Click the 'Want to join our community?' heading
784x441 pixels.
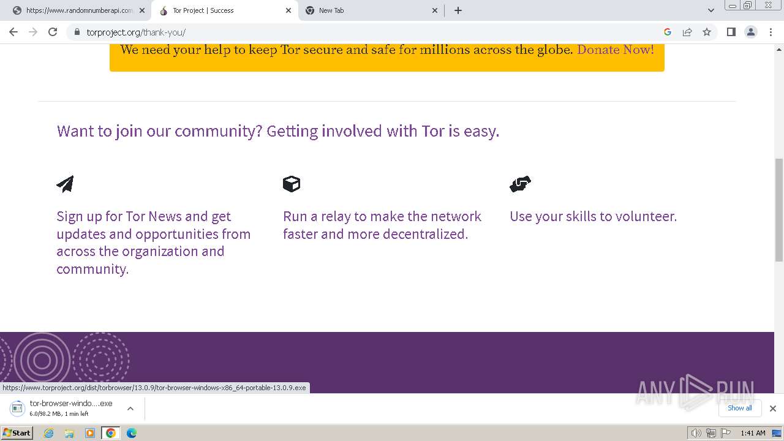click(278, 131)
